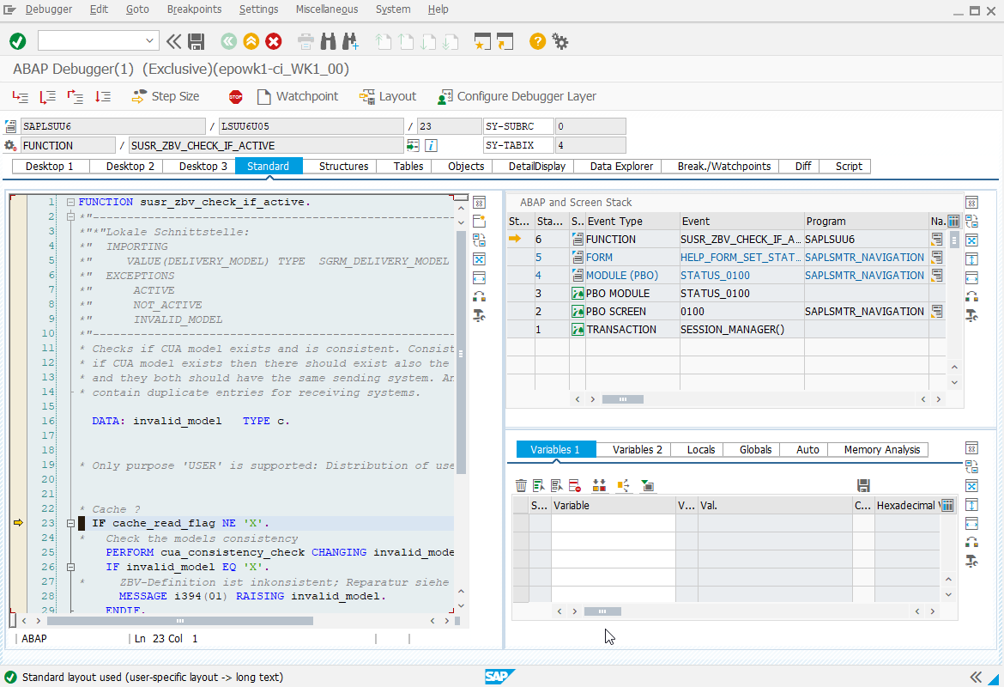Open the orange Help question-mark icon
This screenshot has height=687, width=1004.
tap(538, 42)
